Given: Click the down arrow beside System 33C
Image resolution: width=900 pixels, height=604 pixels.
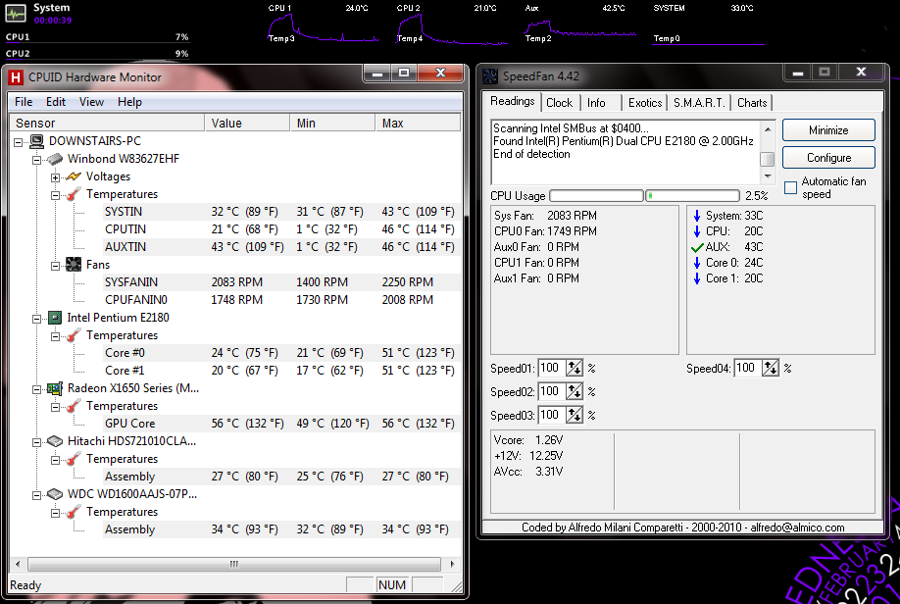Looking at the screenshot, I should click(697, 216).
